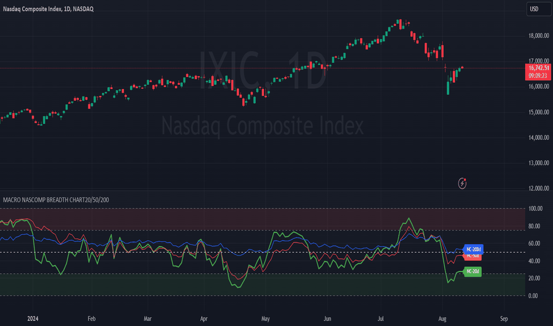Screen dimensions: 553x326
Task: Click the 16,000.00 price axis label
Action: (x=539, y=87)
